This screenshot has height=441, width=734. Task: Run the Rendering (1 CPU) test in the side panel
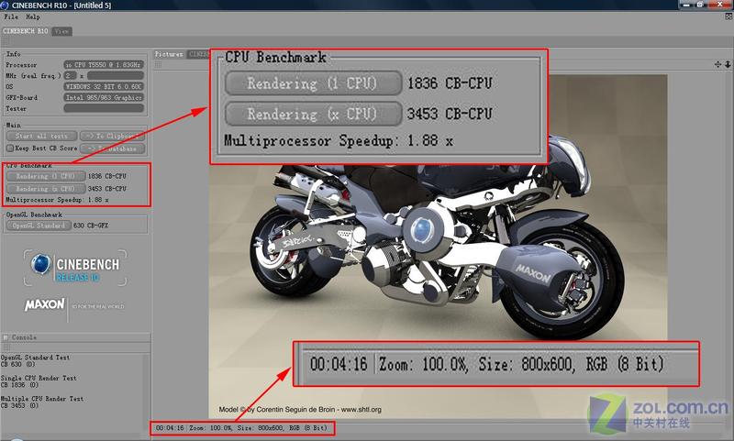tap(45, 176)
